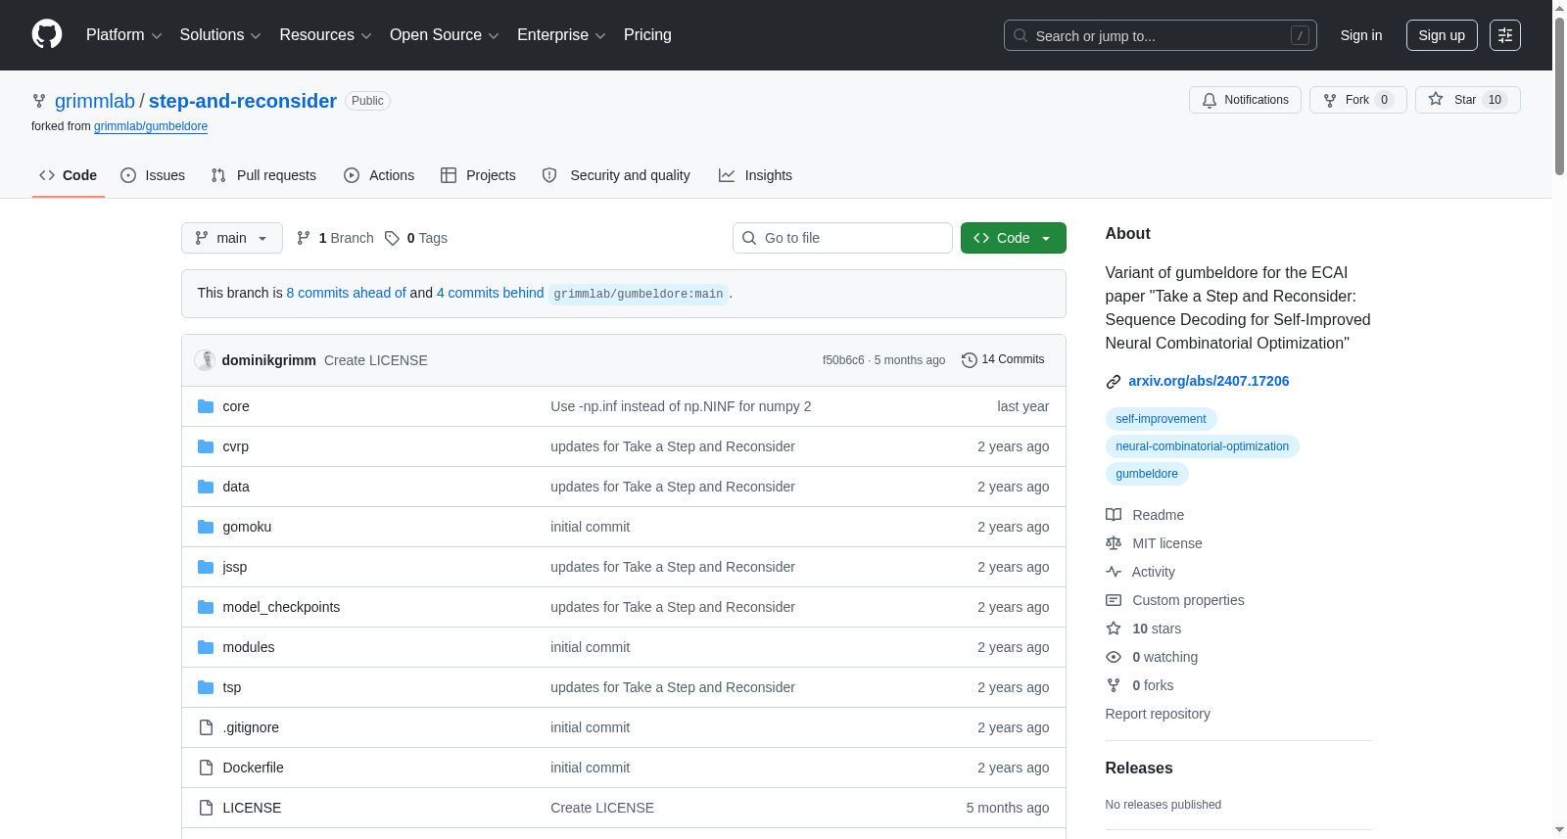
Task: Expand the Open Source menu
Action: [x=445, y=35]
